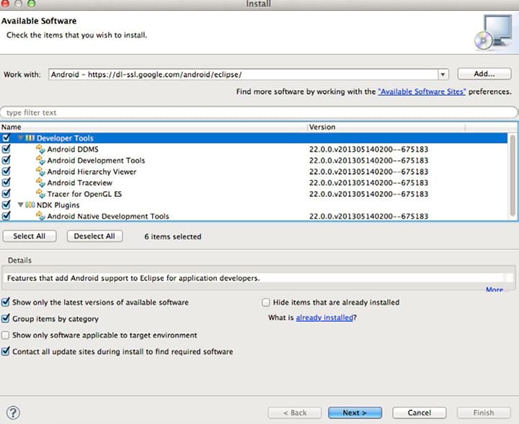Click the Developer Tools category icon

[x=30, y=138]
